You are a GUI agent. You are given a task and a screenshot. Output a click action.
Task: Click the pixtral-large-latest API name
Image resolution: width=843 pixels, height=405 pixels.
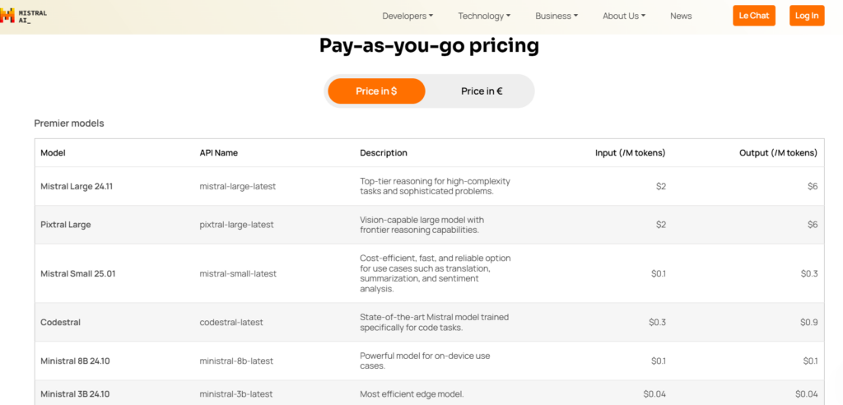click(236, 224)
